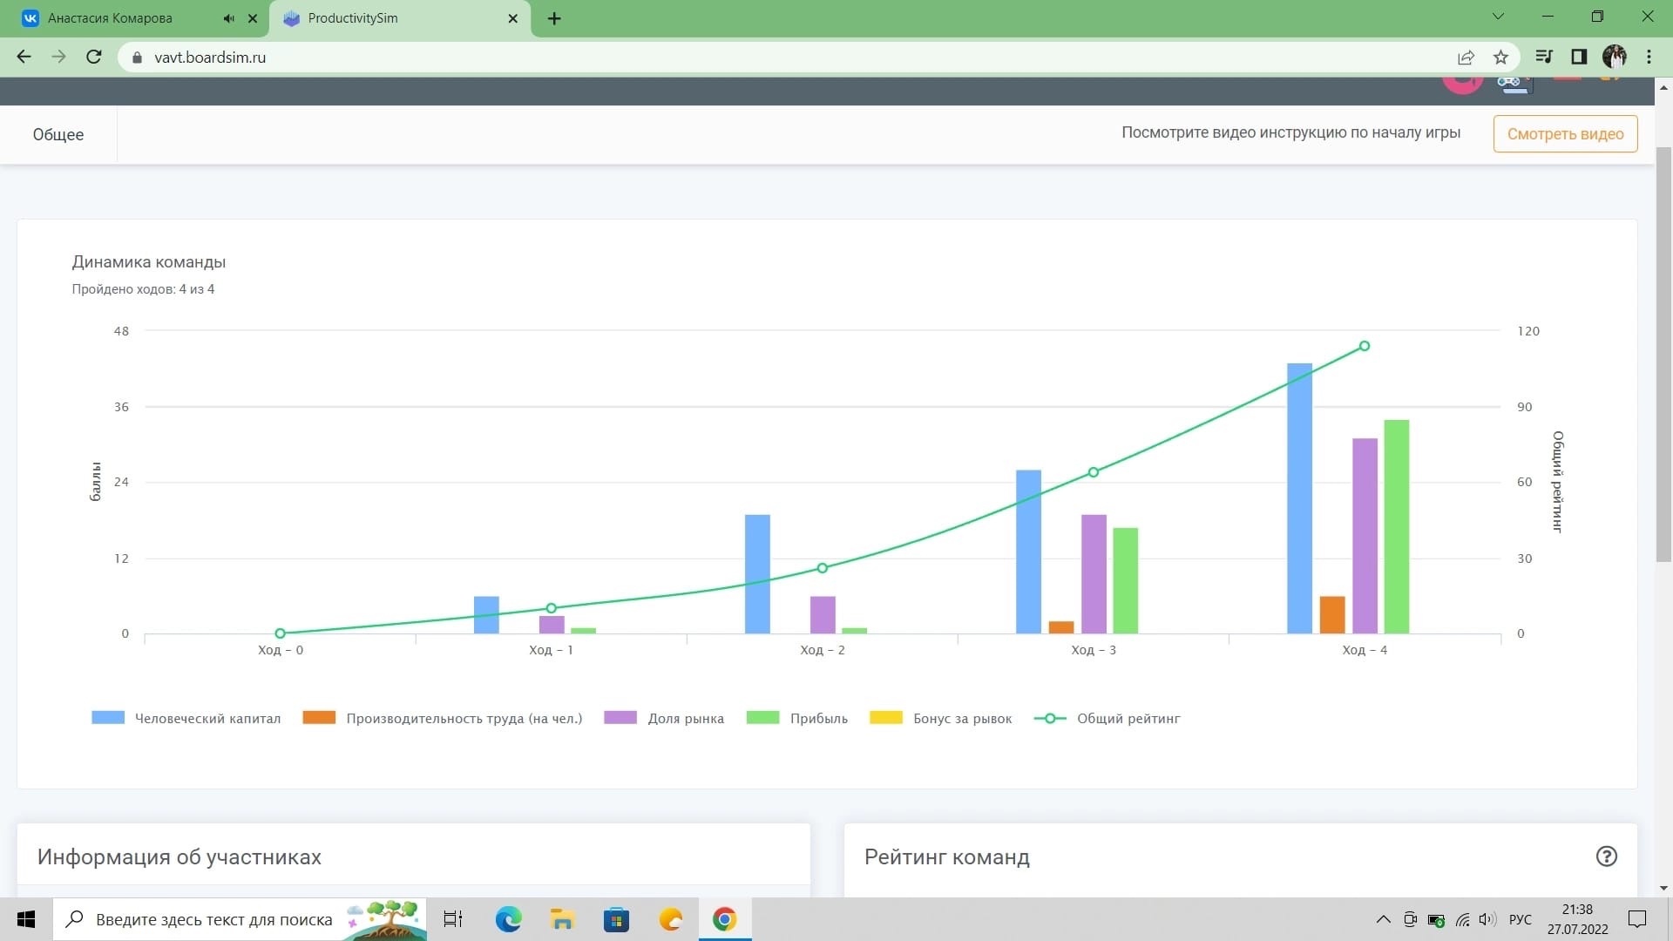Toggle Бонус за рывок series in legend
This screenshot has width=1673, height=941.
click(x=941, y=718)
